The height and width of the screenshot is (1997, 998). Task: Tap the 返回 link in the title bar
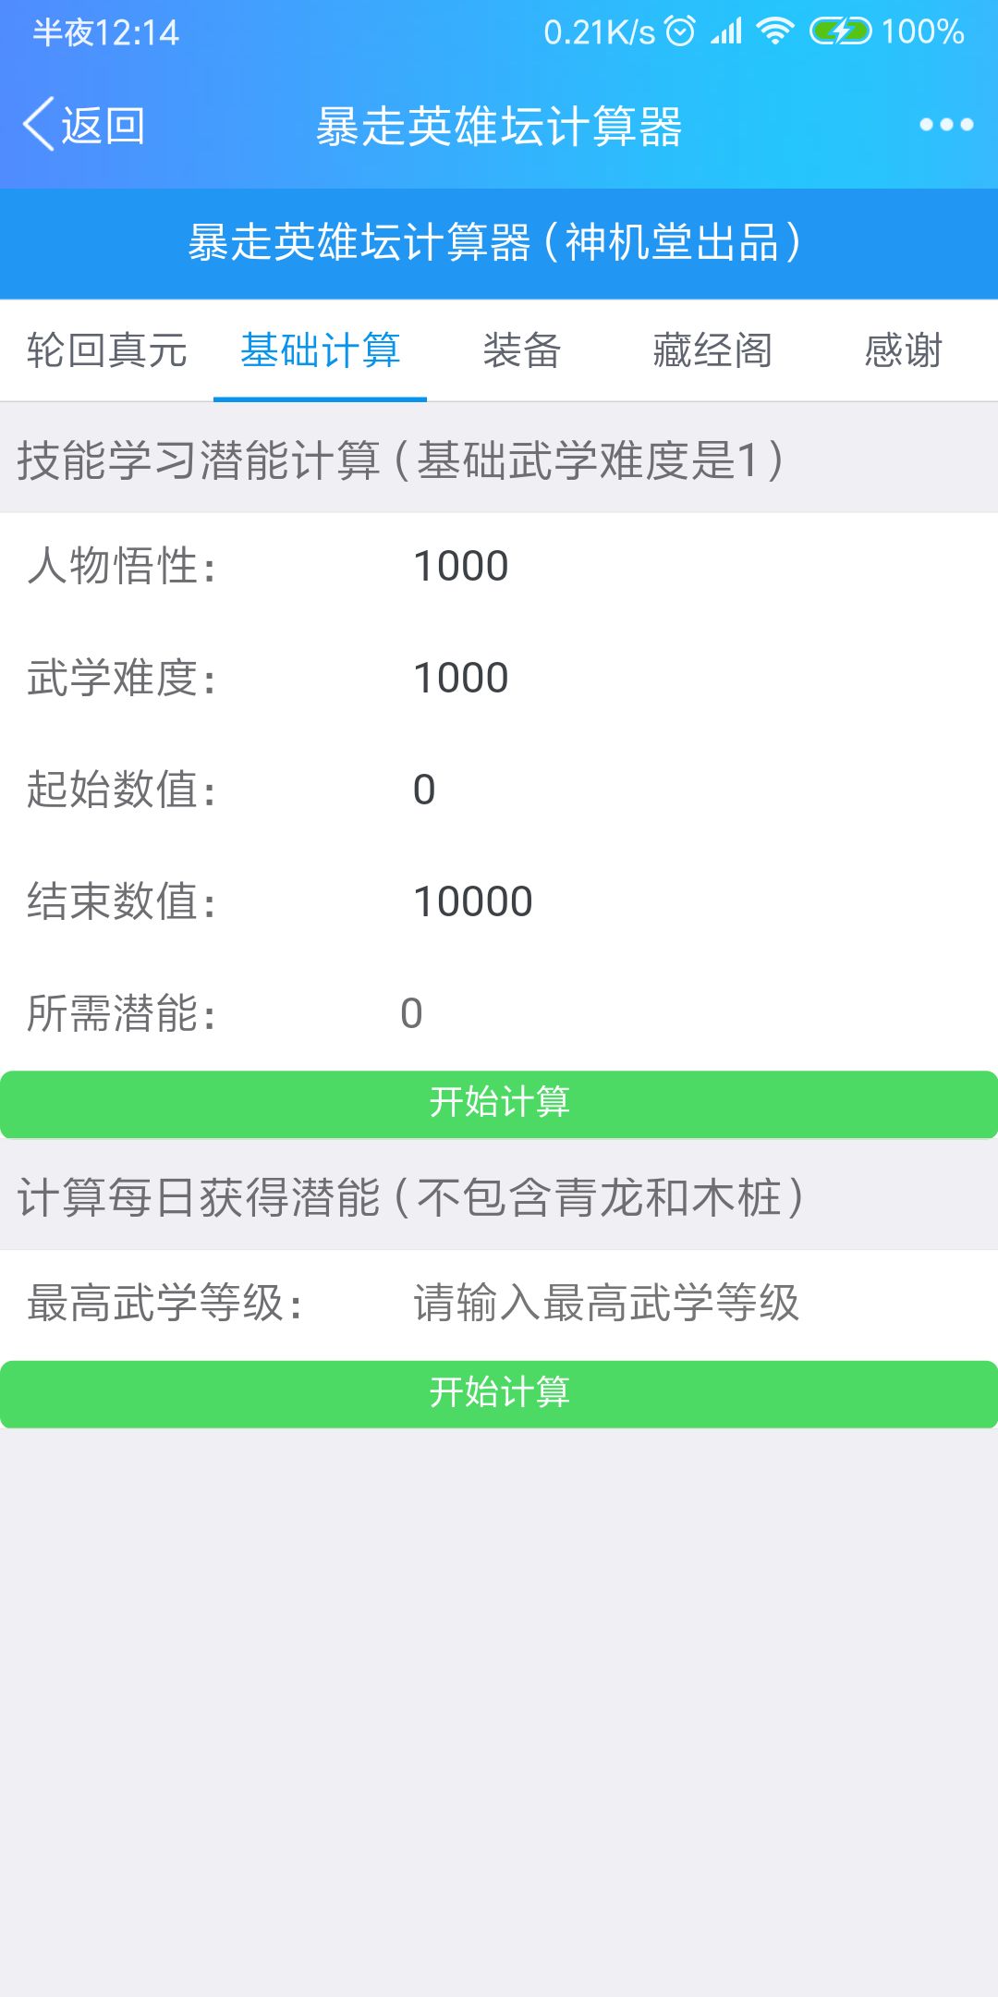(x=102, y=124)
